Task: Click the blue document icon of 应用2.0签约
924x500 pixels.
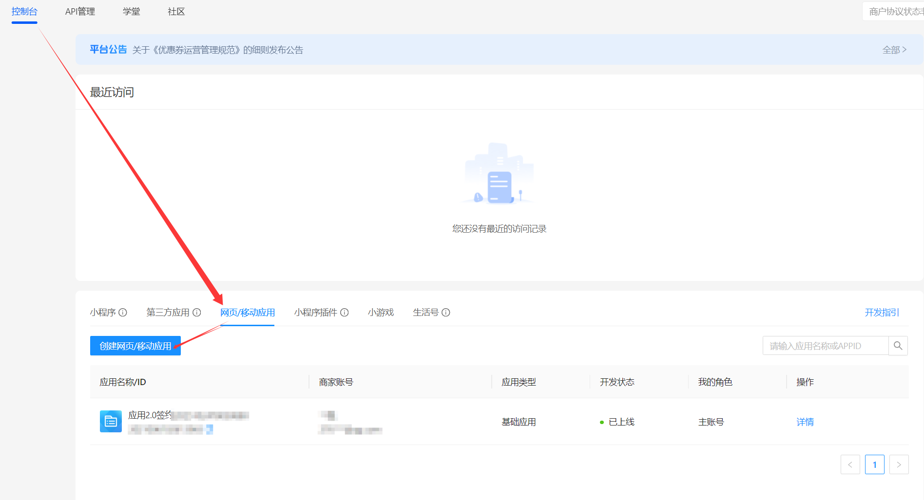Action: 111,422
